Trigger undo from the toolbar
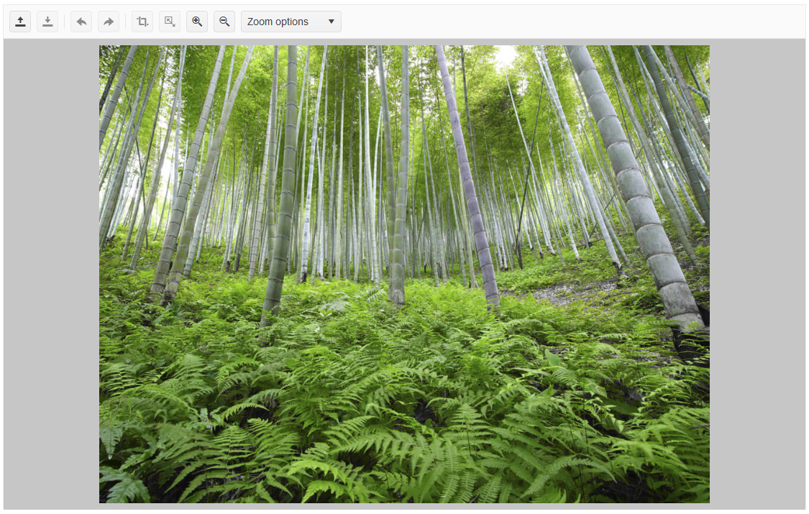 pos(81,21)
